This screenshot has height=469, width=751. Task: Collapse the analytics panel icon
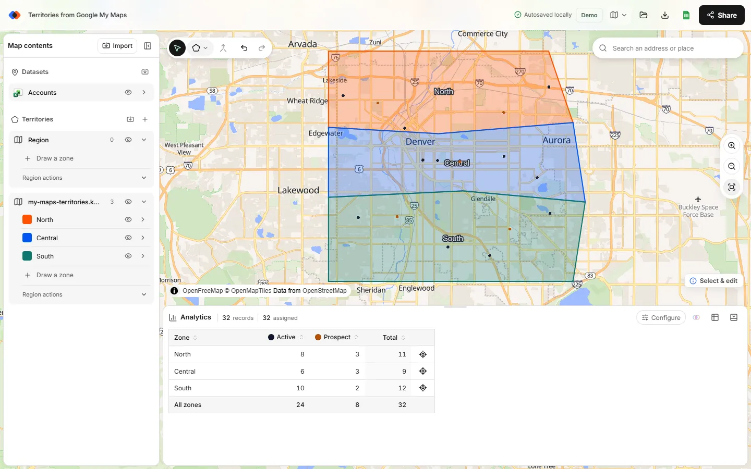pyautogui.click(x=734, y=317)
